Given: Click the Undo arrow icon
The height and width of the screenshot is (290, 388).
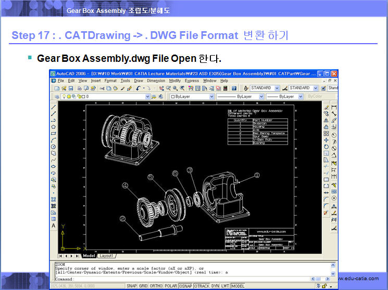Looking at the screenshot, I should pyautogui.click(x=139, y=88).
